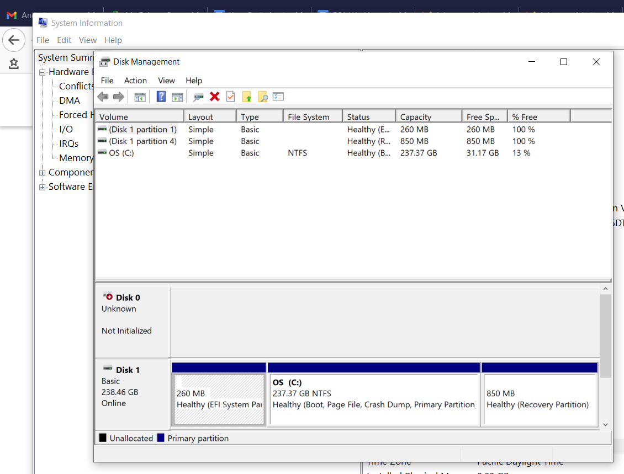Viewport: 624px width, 474px height.
Task: Select Memory tree item
Action: (76, 158)
